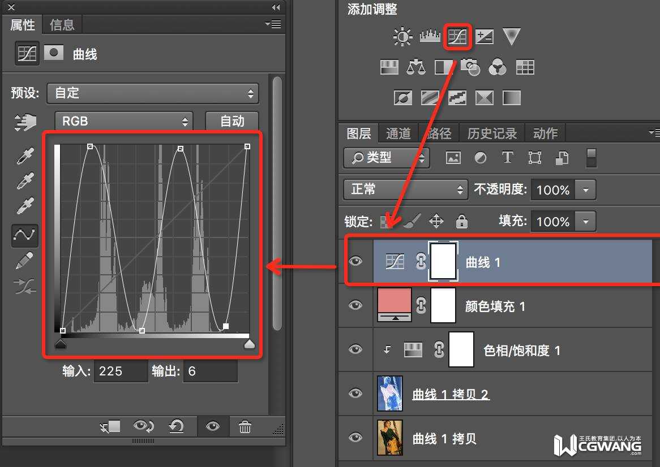660x467 pixels.
Task: Select the white input slider triangle
Action: click(250, 345)
